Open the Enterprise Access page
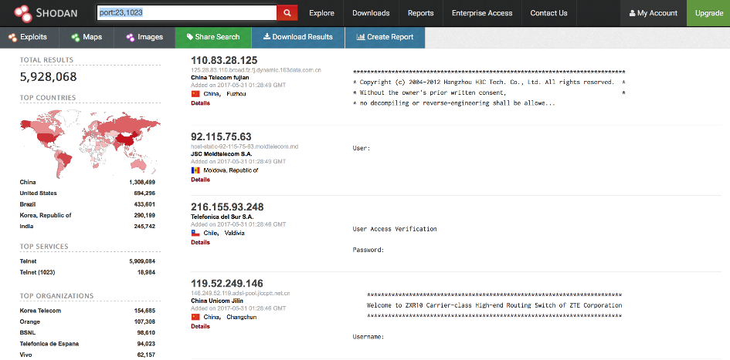The width and height of the screenshot is (730, 360). coord(481,13)
